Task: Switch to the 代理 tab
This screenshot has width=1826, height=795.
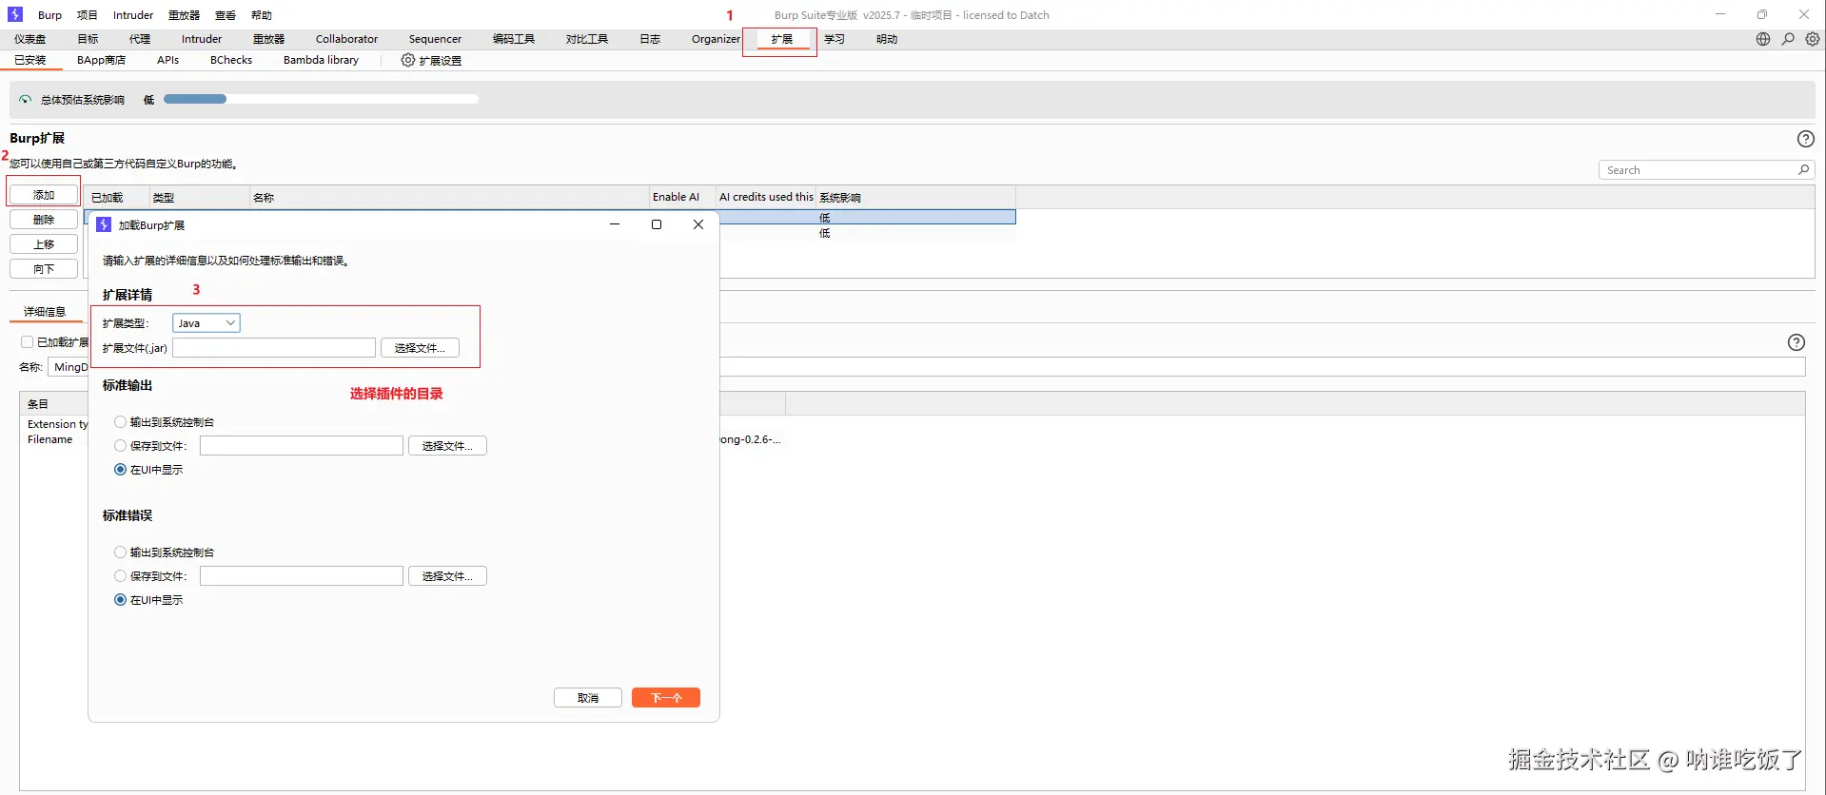Action: click(x=140, y=39)
